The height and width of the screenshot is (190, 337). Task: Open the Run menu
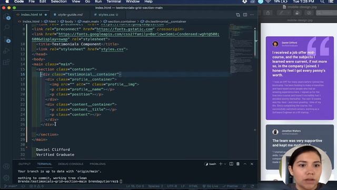[98, 2]
